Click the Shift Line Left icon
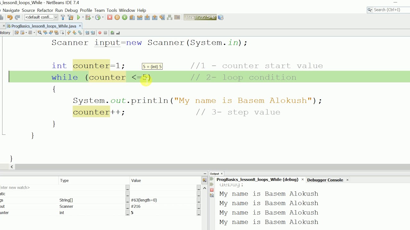The width and height of the screenshot is (410, 230). point(87,33)
